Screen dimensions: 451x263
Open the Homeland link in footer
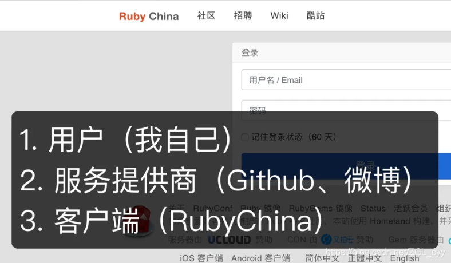pyautogui.click(x=390, y=221)
